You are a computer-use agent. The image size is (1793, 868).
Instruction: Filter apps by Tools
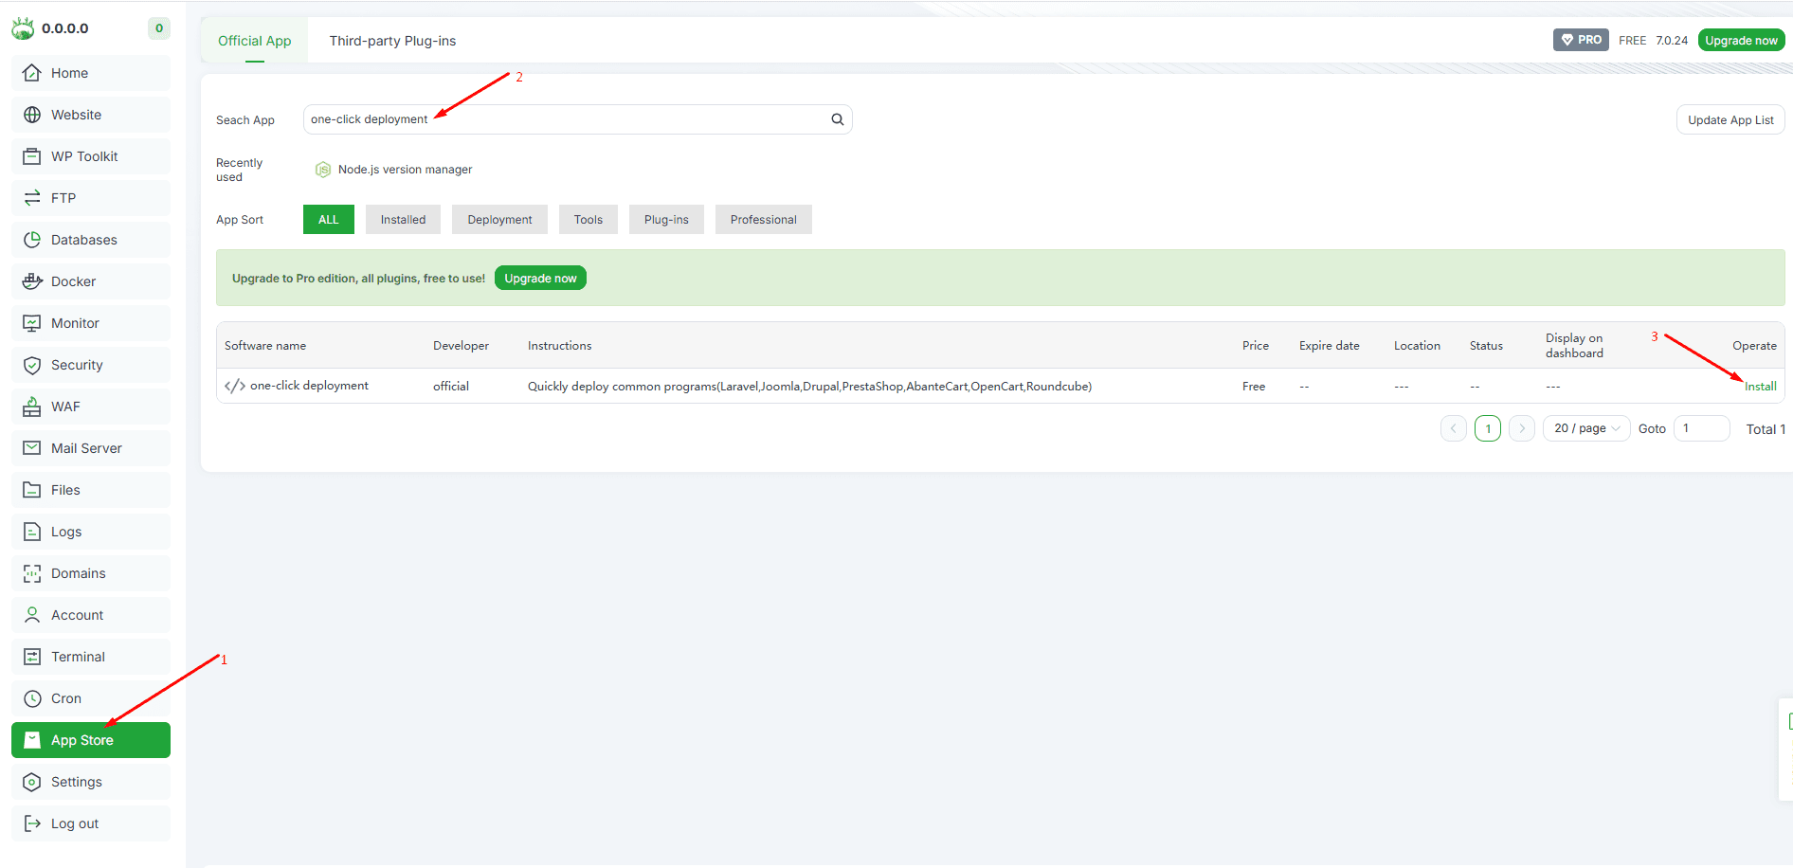click(x=589, y=220)
